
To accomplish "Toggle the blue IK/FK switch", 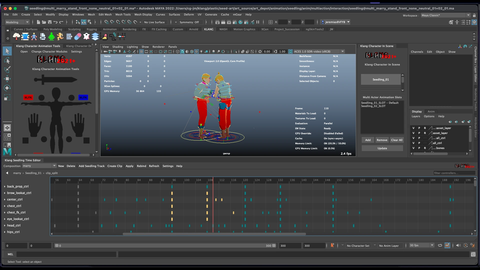I will tap(83, 97).
